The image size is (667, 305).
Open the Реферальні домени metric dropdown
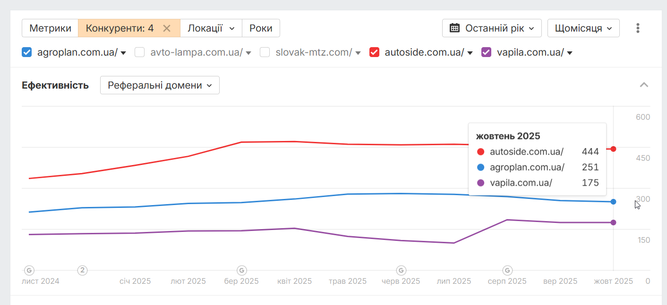pyautogui.click(x=160, y=85)
